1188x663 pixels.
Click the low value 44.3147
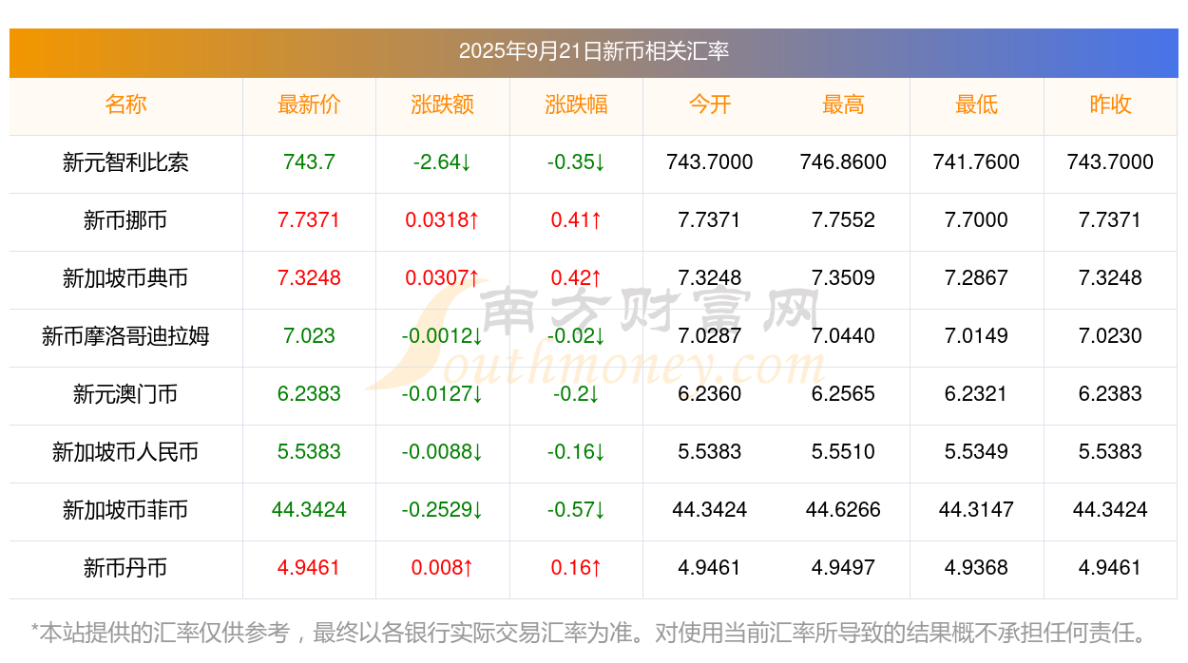[x=977, y=510]
